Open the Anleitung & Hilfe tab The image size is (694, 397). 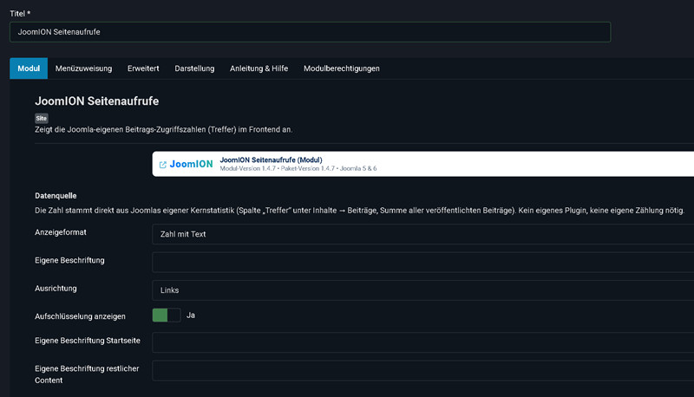259,68
